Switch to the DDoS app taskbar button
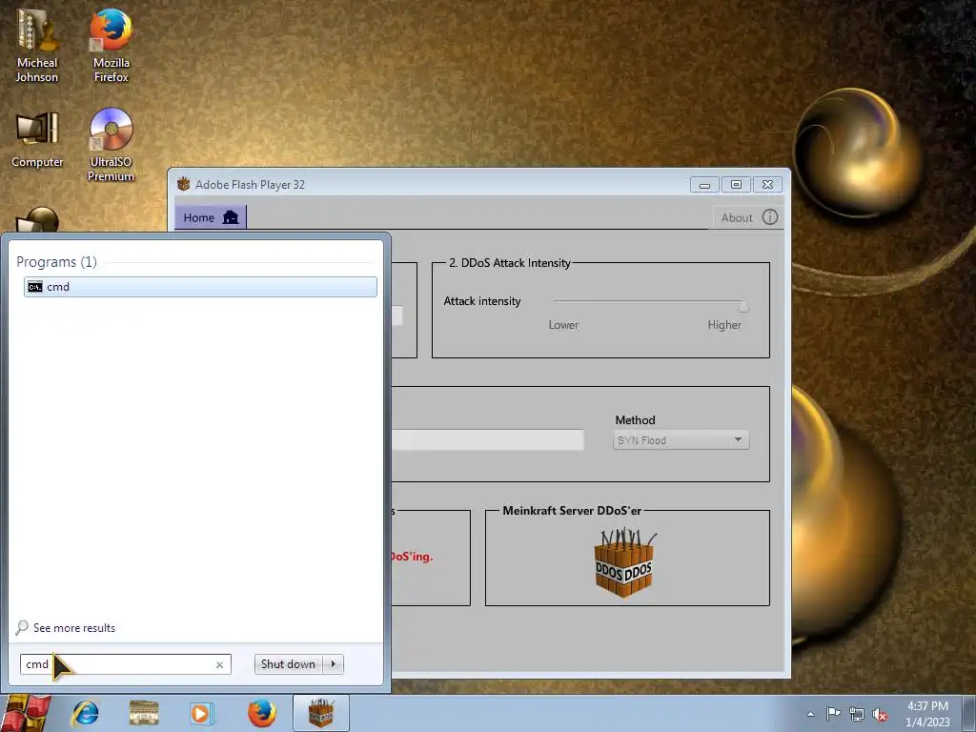976x732 pixels. [x=321, y=713]
